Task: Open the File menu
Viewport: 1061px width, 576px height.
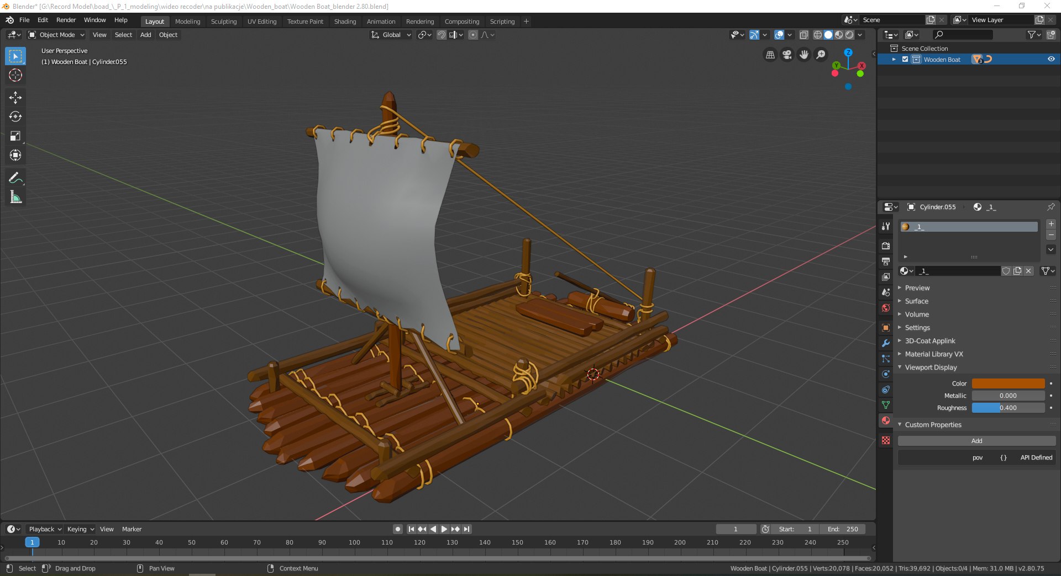Action: click(24, 20)
